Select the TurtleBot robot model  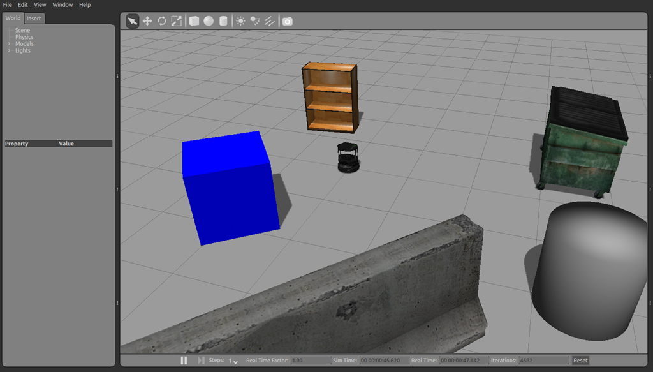(x=348, y=158)
